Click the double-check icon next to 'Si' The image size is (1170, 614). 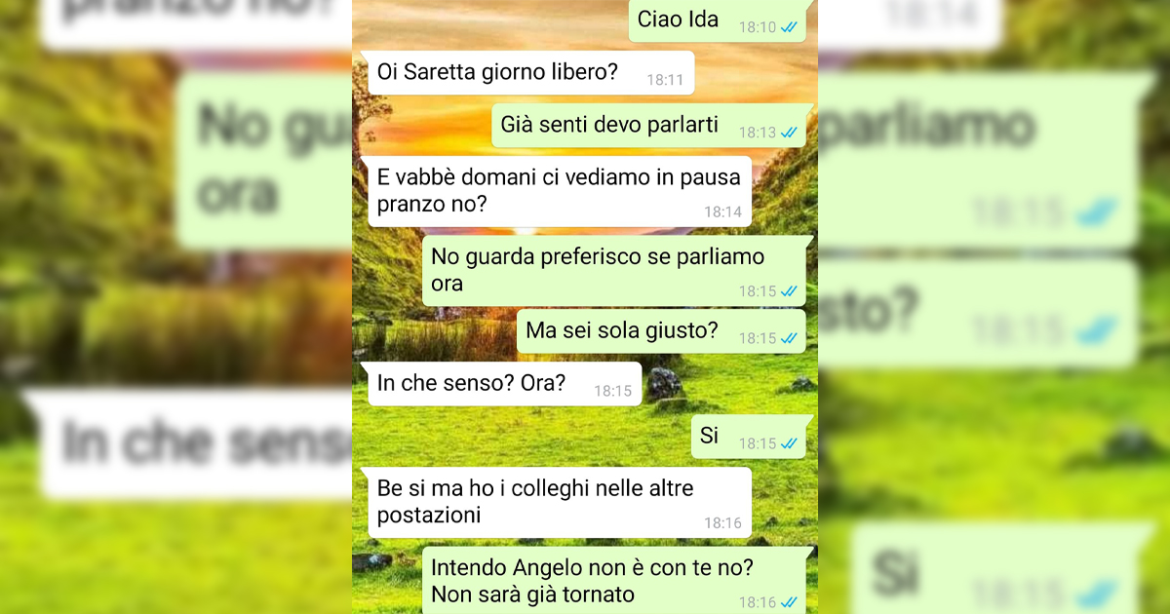790,443
